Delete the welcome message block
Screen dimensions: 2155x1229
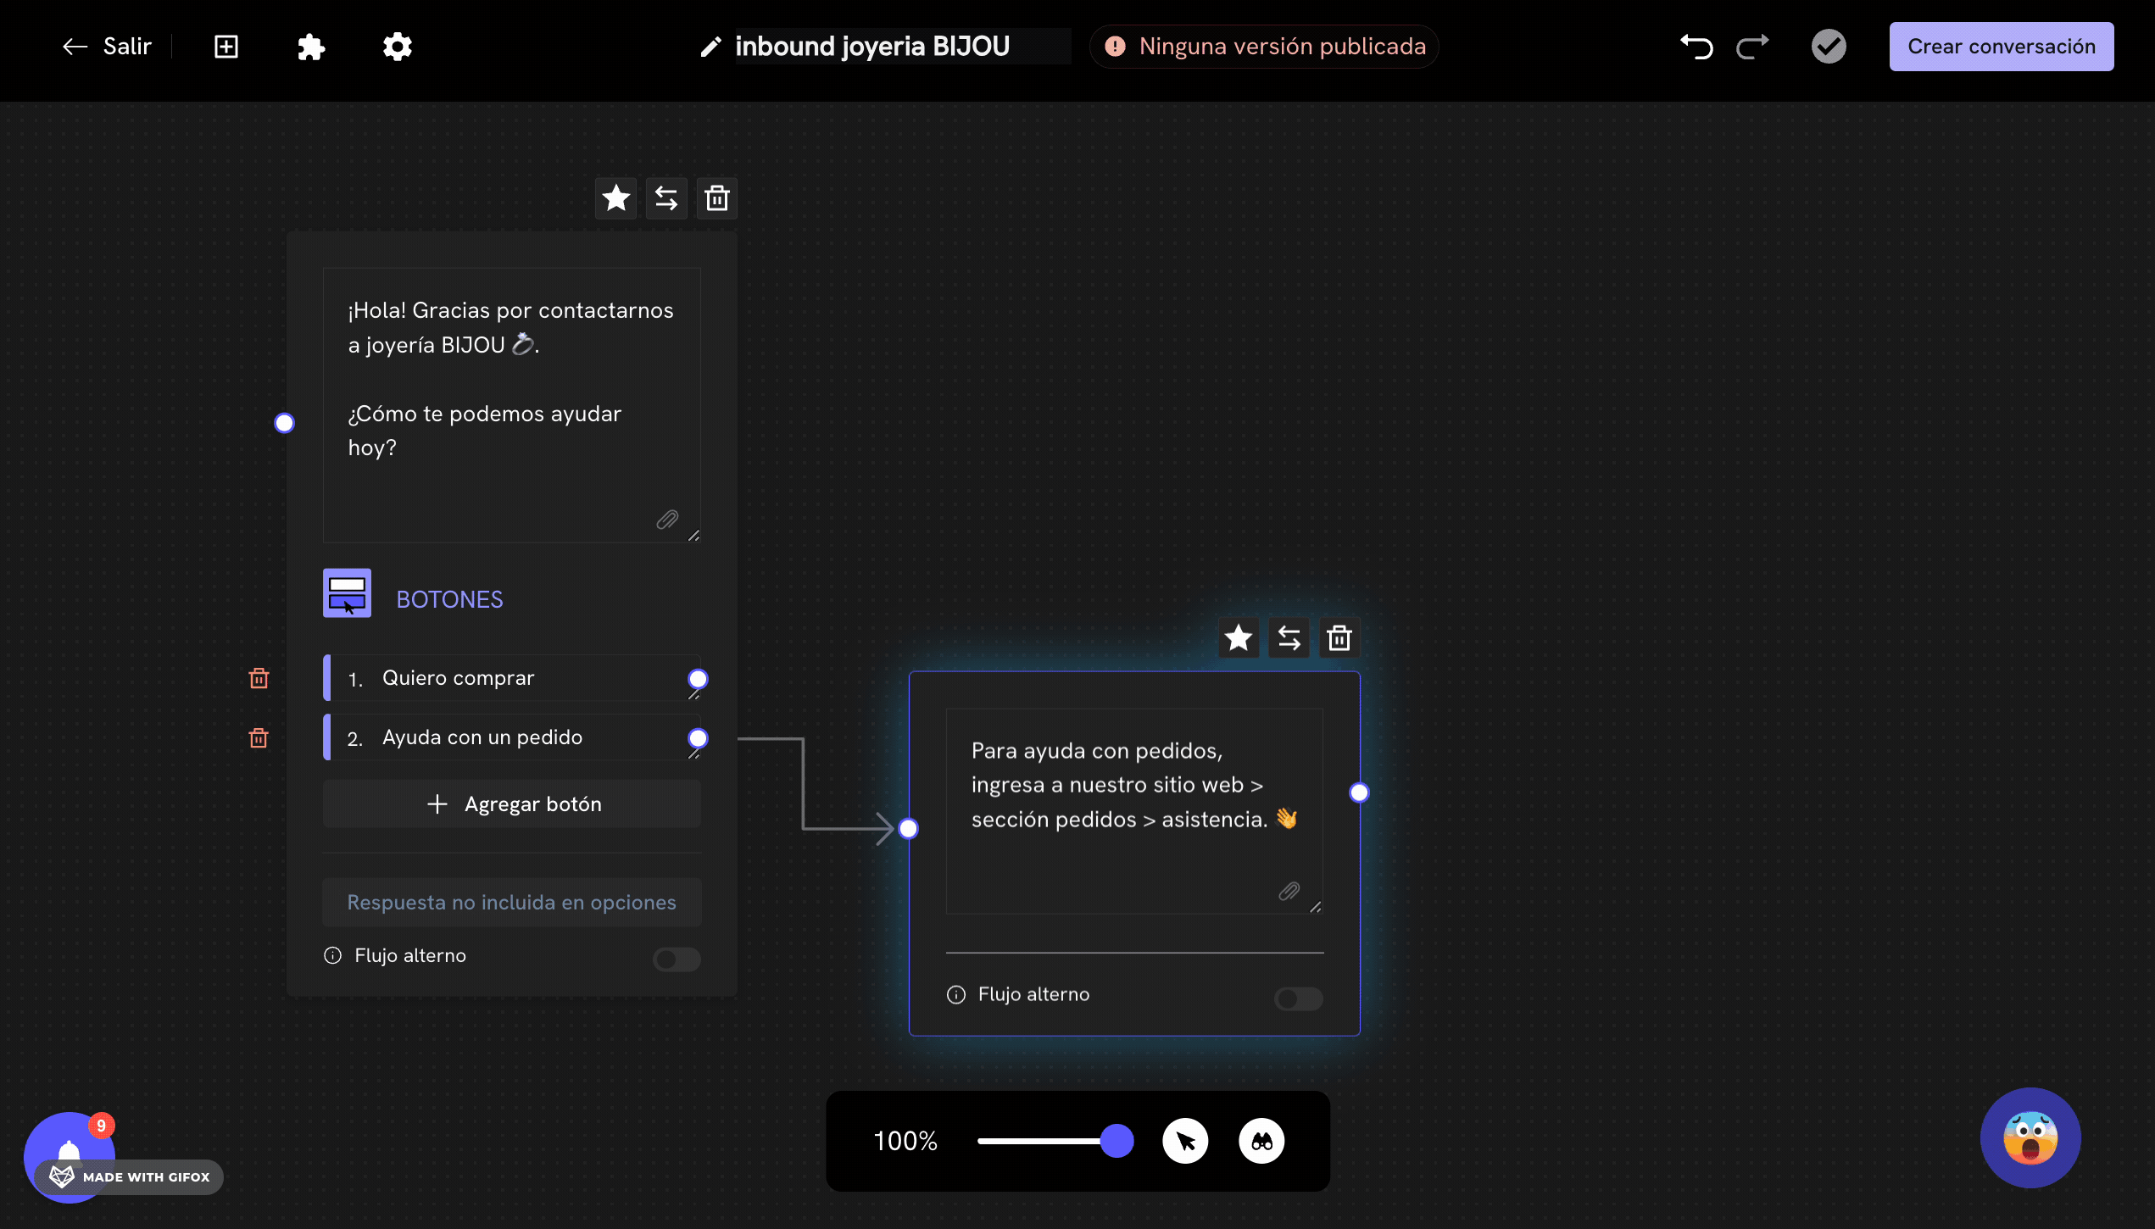(717, 198)
